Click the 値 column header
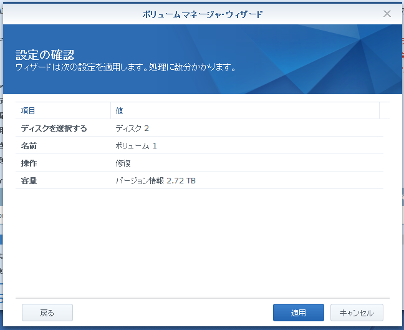Viewport: 404px width, 330px height. pos(245,110)
